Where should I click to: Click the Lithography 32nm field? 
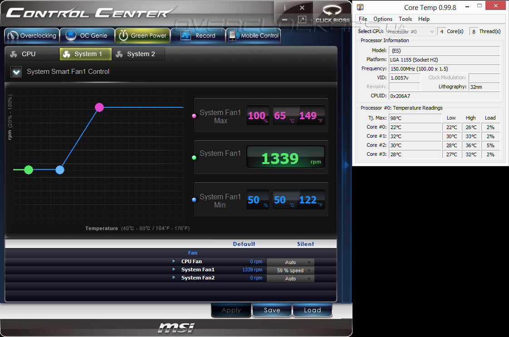(x=485, y=87)
